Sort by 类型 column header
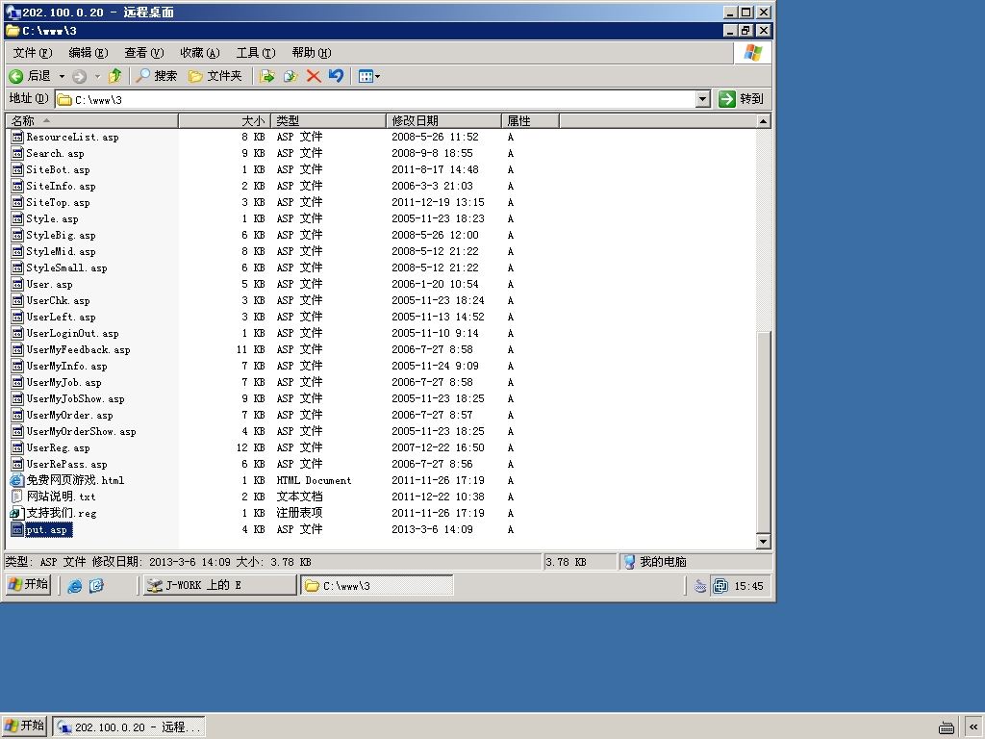Image resolution: width=985 pixels, height=739 pixels. pos(328,120)
